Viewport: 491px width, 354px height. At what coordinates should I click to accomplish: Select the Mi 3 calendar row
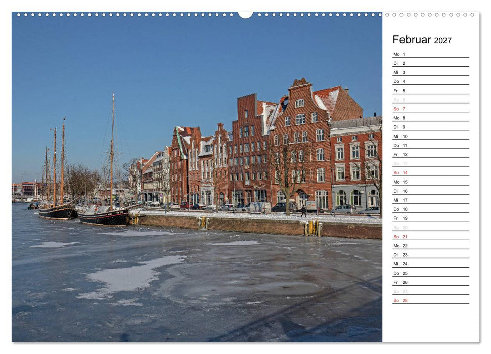click(x=431, y=72)
